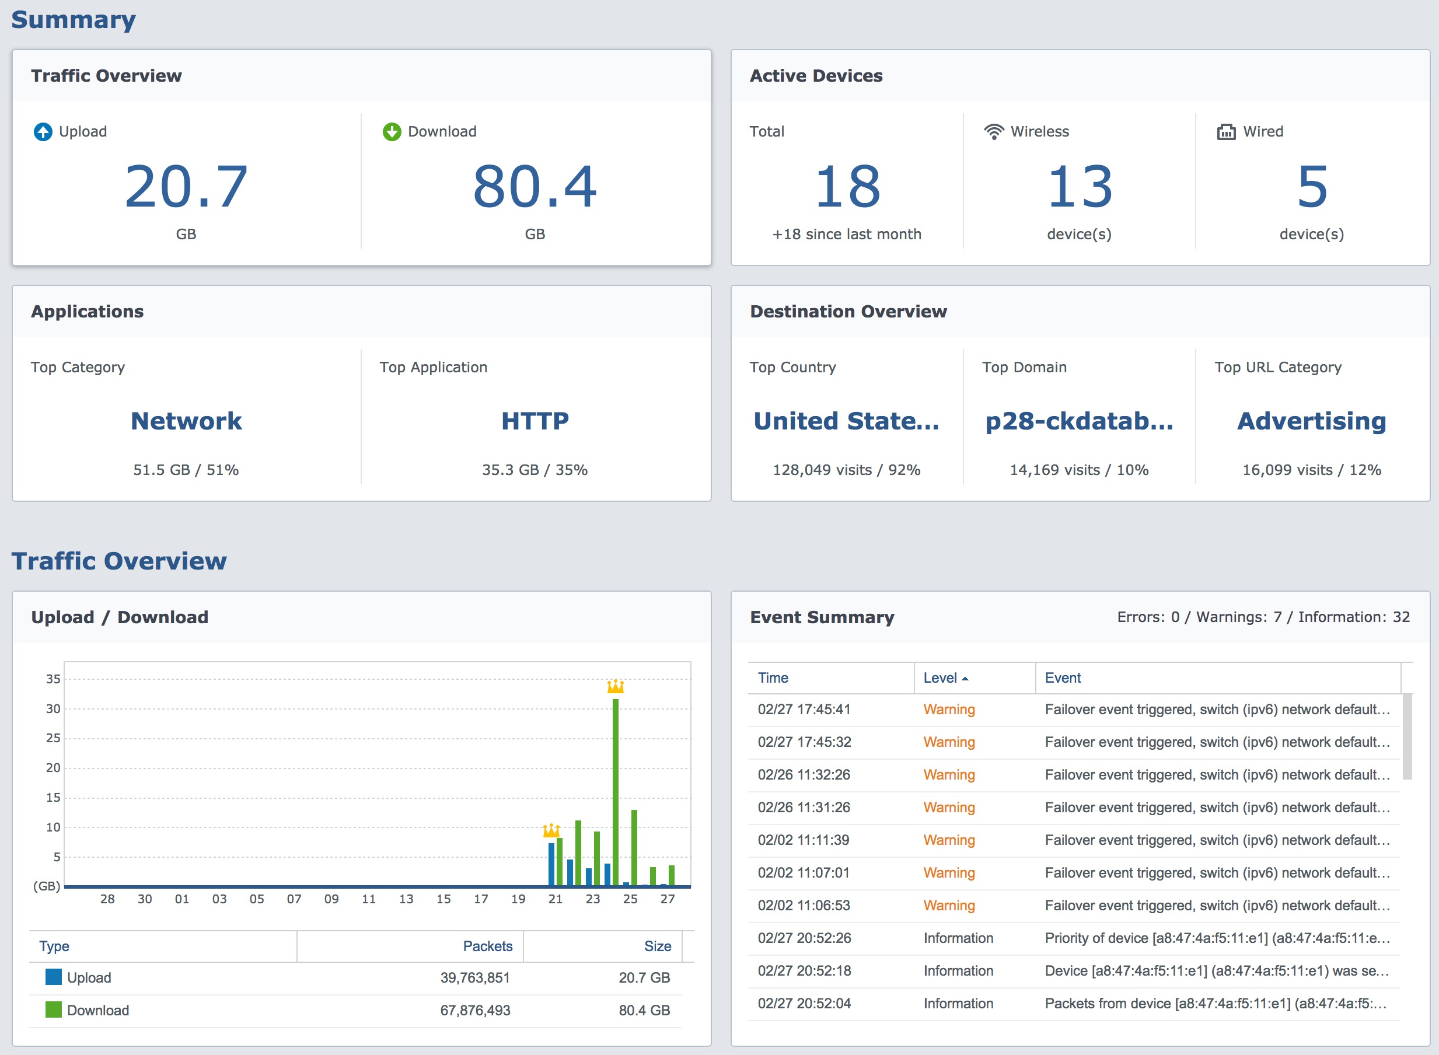Open the Network top category link
The height and width of the screenshot is (1055, 1439).
[x=187, y=421]
